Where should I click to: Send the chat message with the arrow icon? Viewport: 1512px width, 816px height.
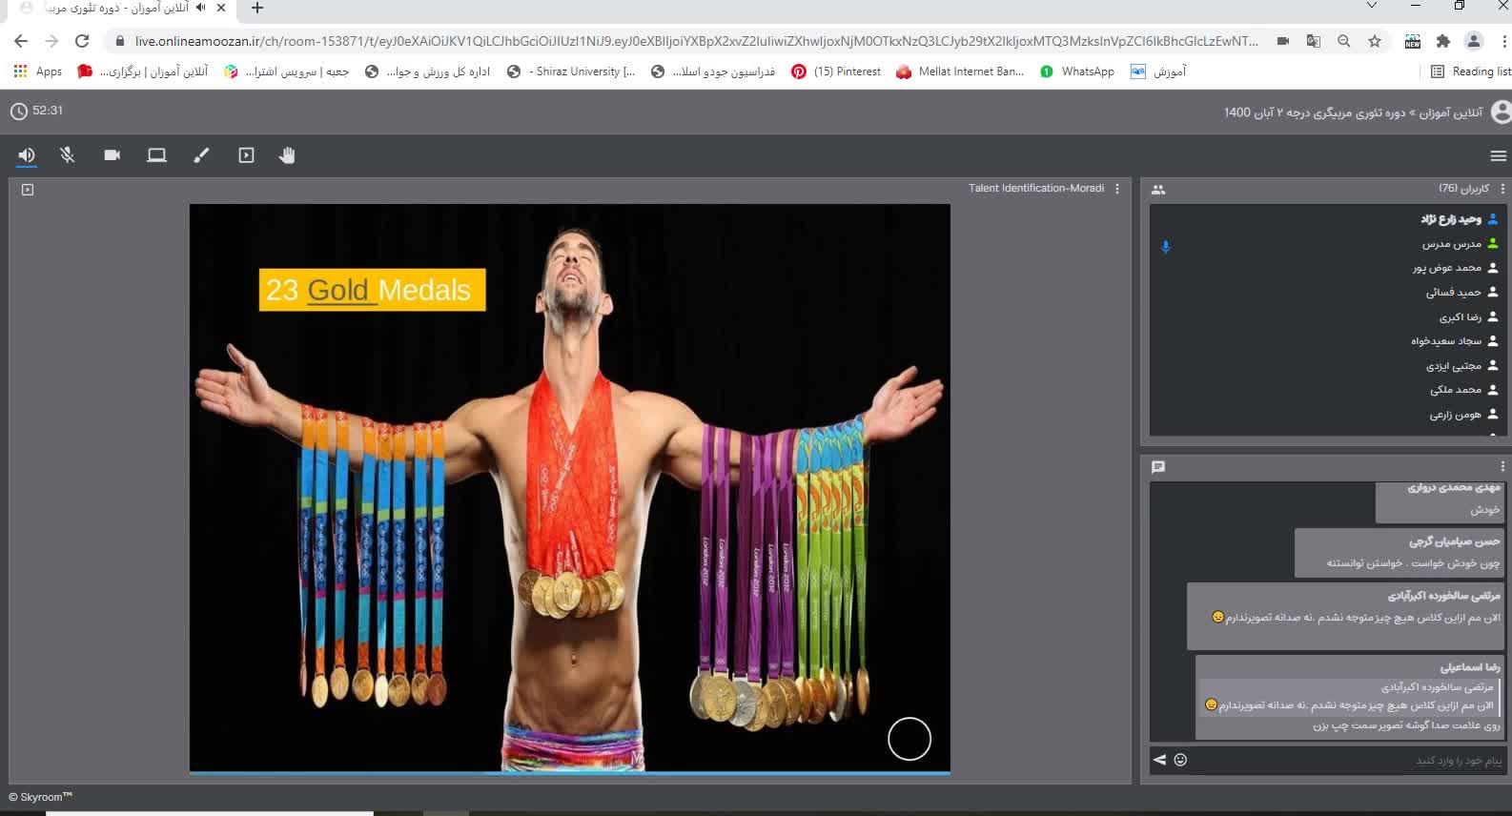(1159, 760)
